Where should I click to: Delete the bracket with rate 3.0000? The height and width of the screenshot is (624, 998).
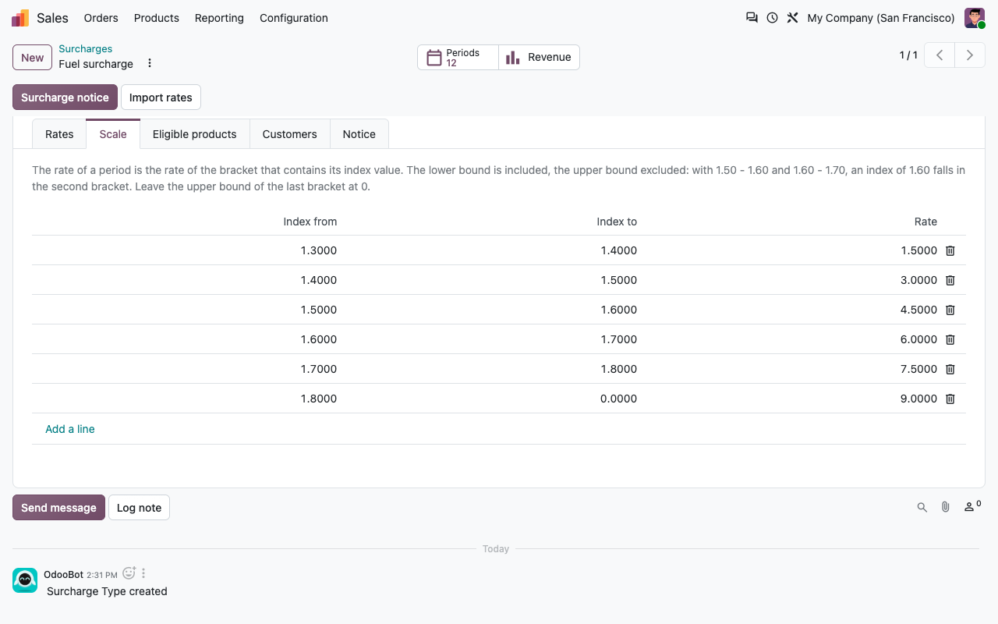(x=950, y=280)
